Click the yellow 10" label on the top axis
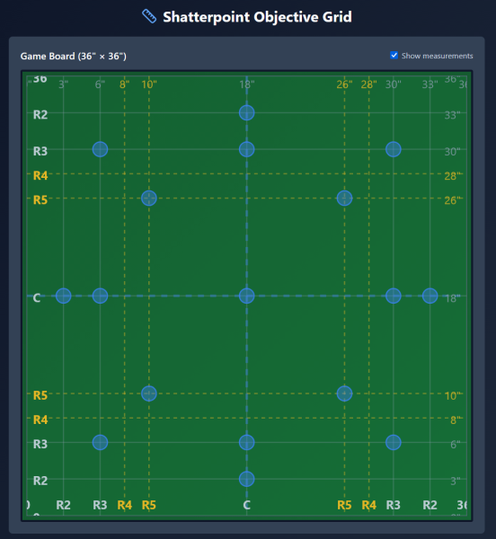The image size is (496, 539). (x=149, y=84)
